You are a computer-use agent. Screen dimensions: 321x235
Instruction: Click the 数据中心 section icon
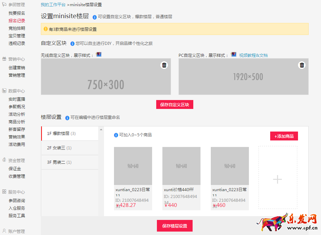click(4, 91)
